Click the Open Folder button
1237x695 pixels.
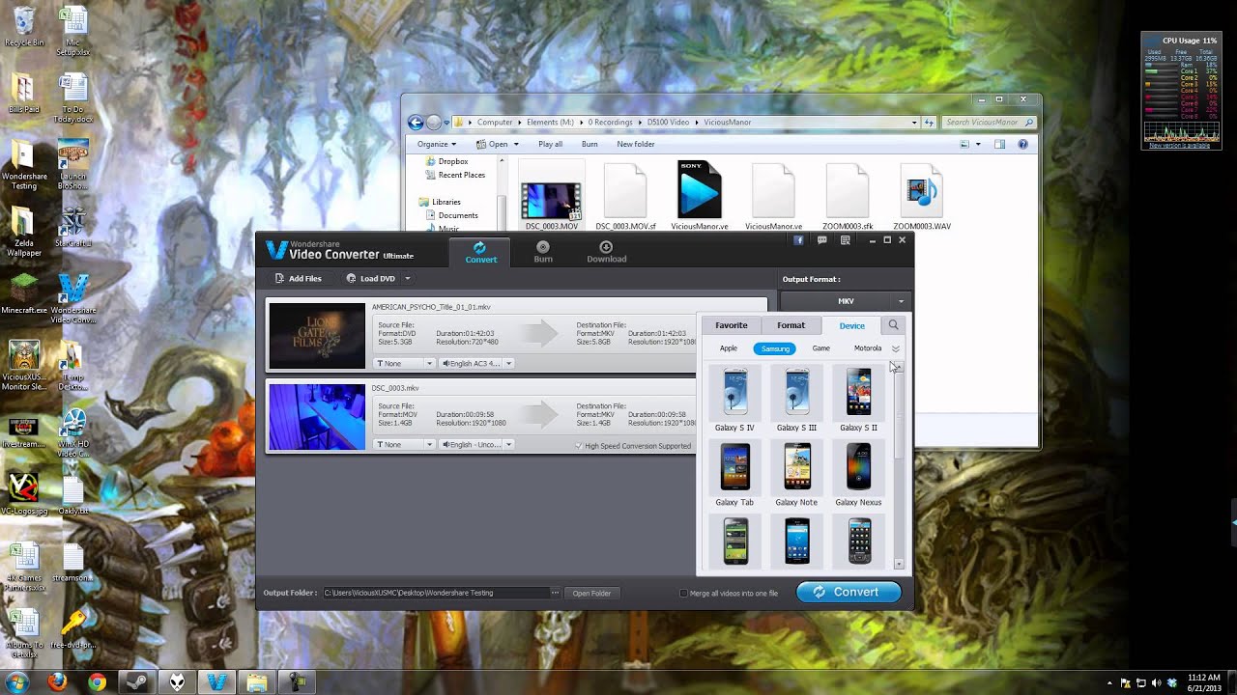pos(591,593)
